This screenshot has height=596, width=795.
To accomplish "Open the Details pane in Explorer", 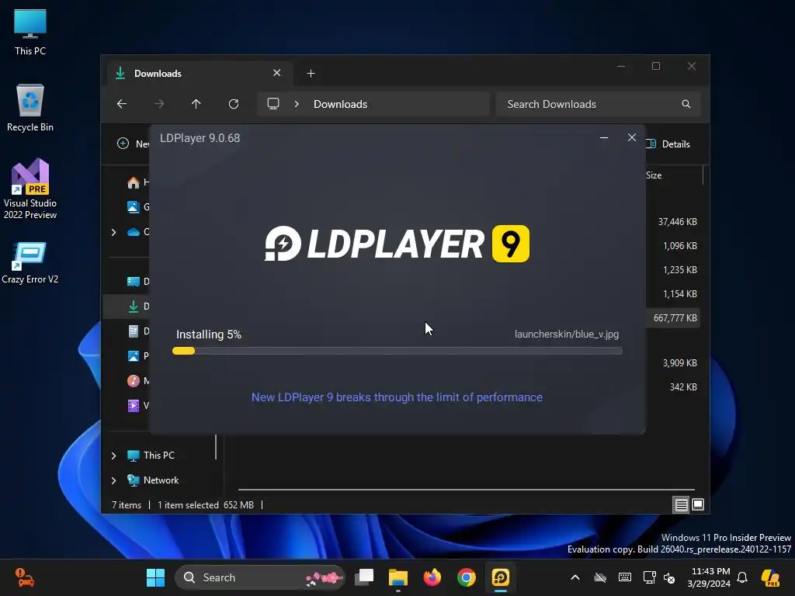I will click(668, 144).
